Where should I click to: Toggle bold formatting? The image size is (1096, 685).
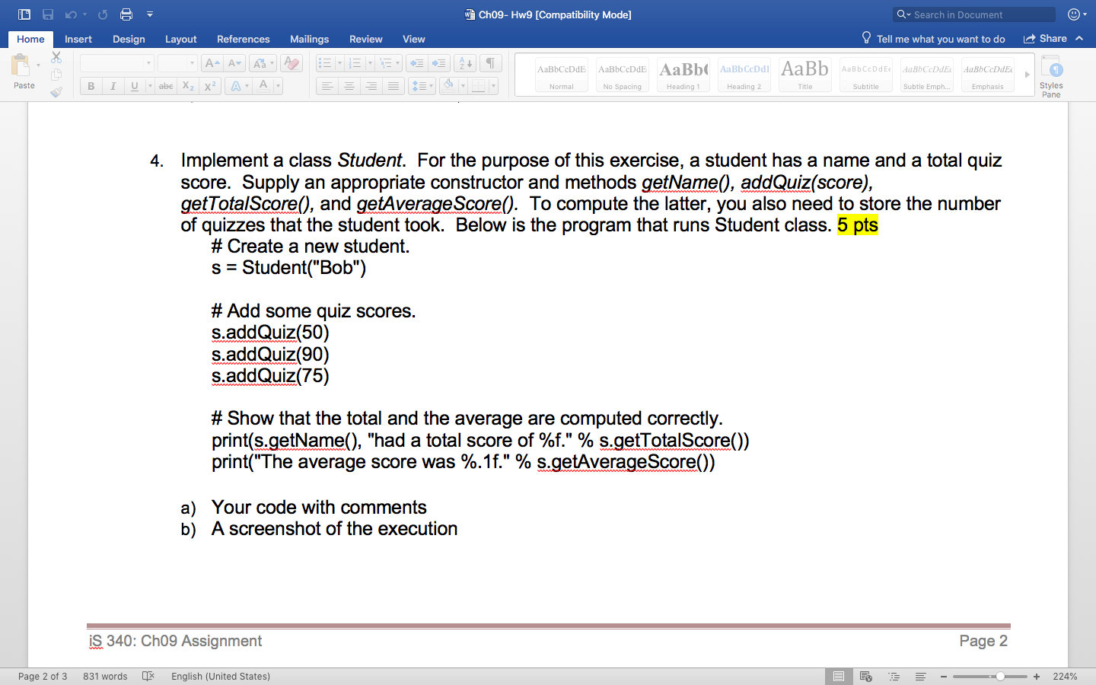[91, 85]
